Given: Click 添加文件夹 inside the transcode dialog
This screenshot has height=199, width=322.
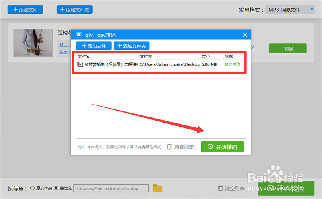Looking at the screenshot, I should coord(132,46).
